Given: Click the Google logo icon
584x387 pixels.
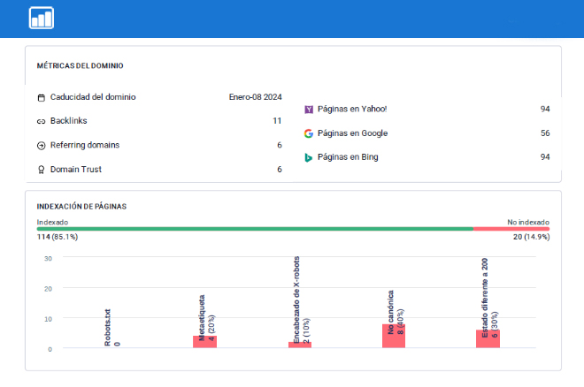Looking at the screenshot, I should [308, 133].
